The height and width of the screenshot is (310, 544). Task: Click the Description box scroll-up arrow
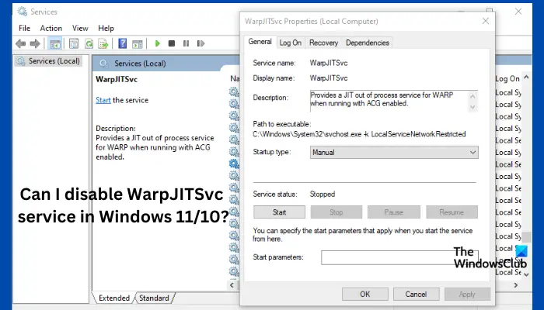pyautogui.click(x=473, y=96)
